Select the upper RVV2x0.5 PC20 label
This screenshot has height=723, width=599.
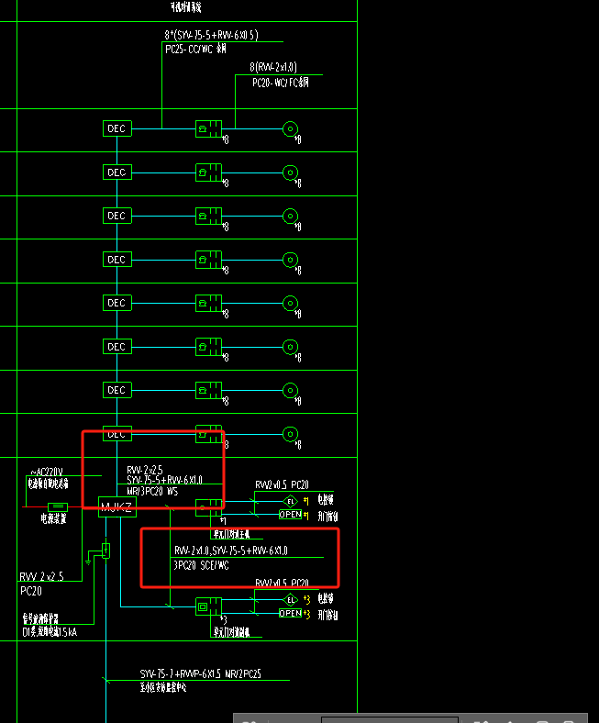pyautogui.click(x=282, y=485)
